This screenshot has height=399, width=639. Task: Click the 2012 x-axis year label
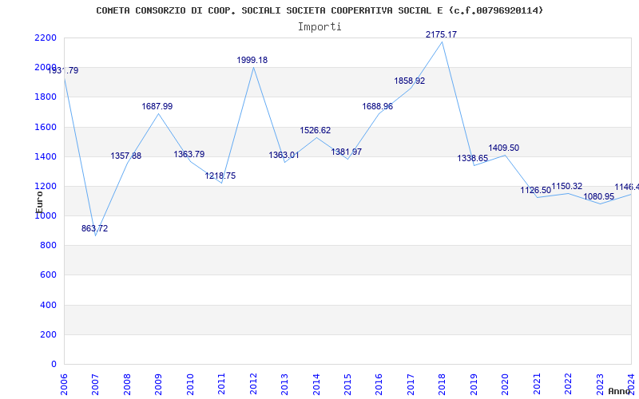tap(253, 381)
